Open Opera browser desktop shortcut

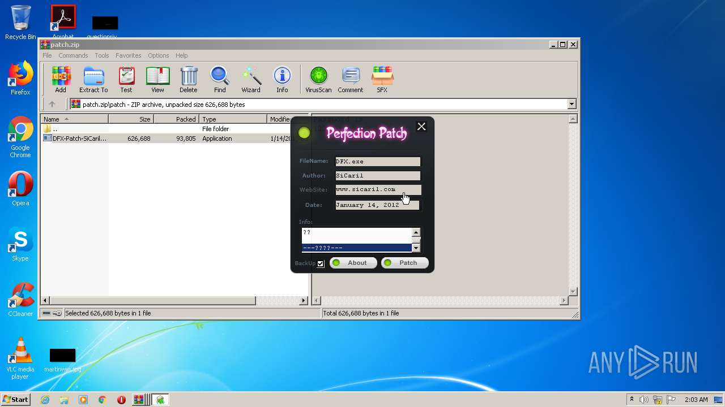[20, 189]
